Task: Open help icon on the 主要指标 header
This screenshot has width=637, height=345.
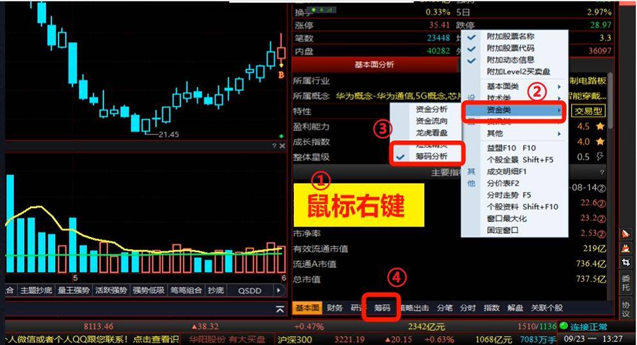Action: pyautogui.click(x=602, y=173)
